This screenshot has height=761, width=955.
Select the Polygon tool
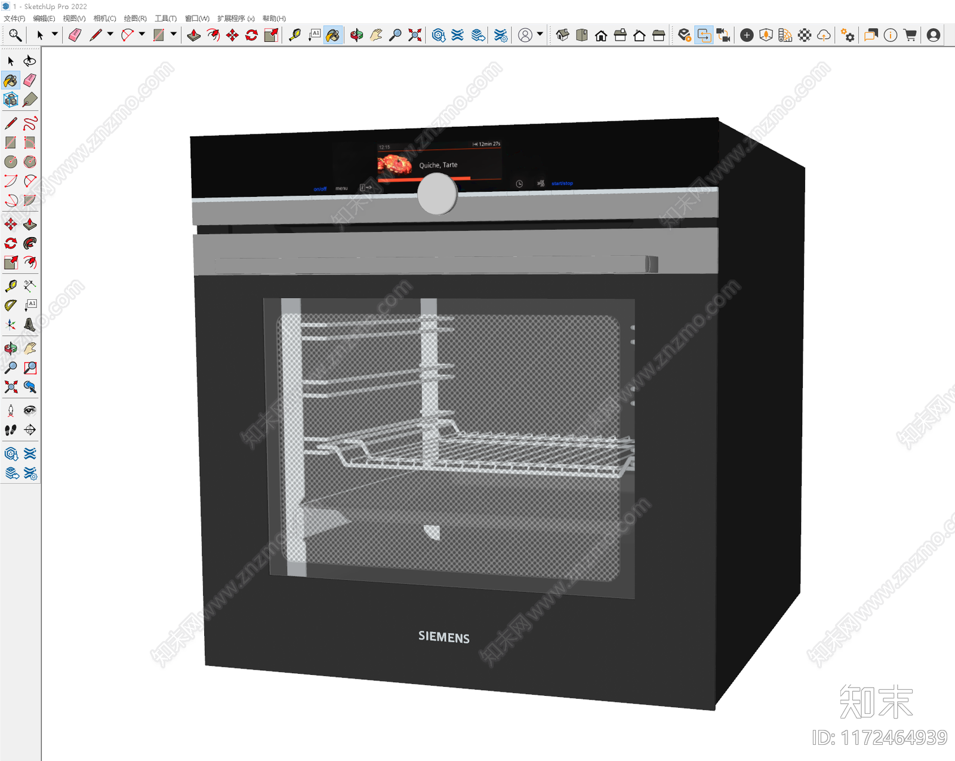pos(30,162)
